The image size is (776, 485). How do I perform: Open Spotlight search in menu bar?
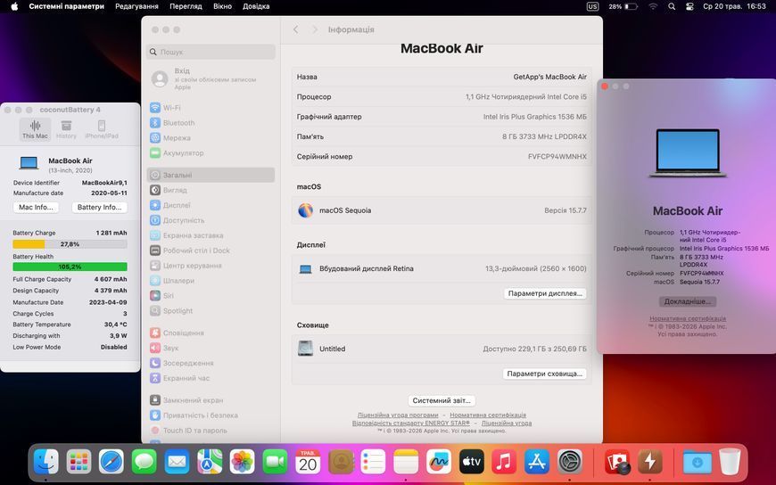pyautogui.click(x=672, y=6)
